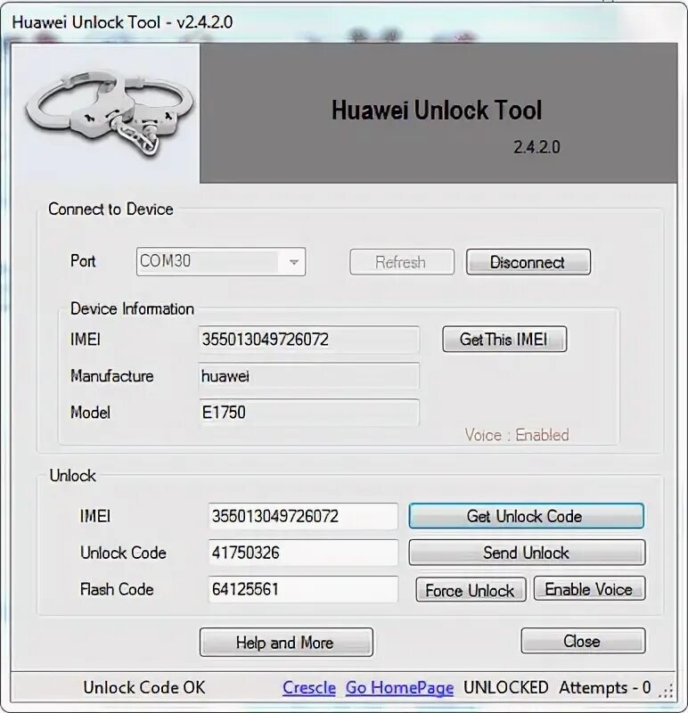Click the Huawei Unlock Tool banner heading

pyautogui.click(x=437, y=111)
